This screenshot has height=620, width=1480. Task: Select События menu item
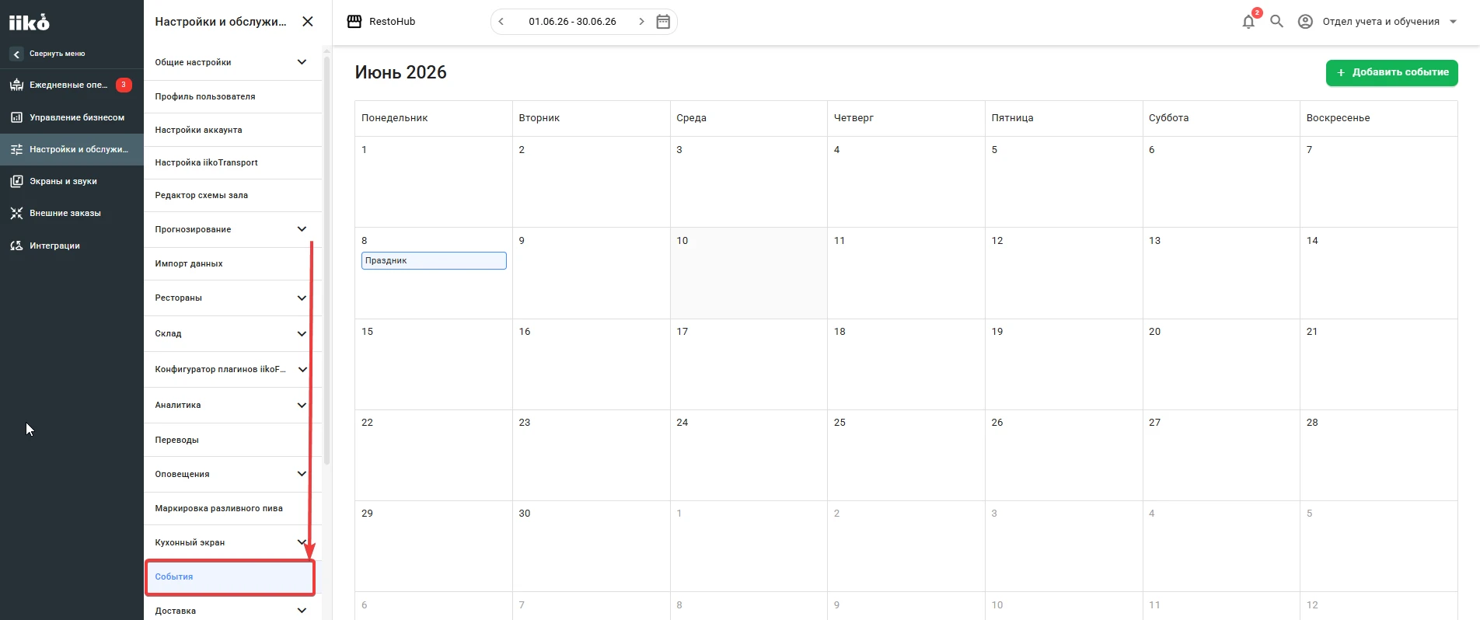point(230,577)
